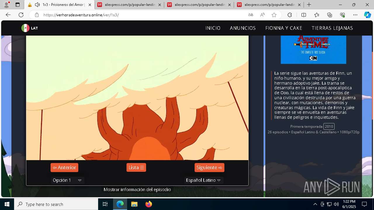The image size is (374, 210).
Task: Open the TIERRAS LEJANAS menu item
Action: (x=332, y=28)
